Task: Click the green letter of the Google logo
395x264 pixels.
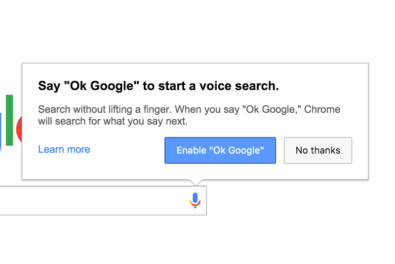Action: point(9,120)
